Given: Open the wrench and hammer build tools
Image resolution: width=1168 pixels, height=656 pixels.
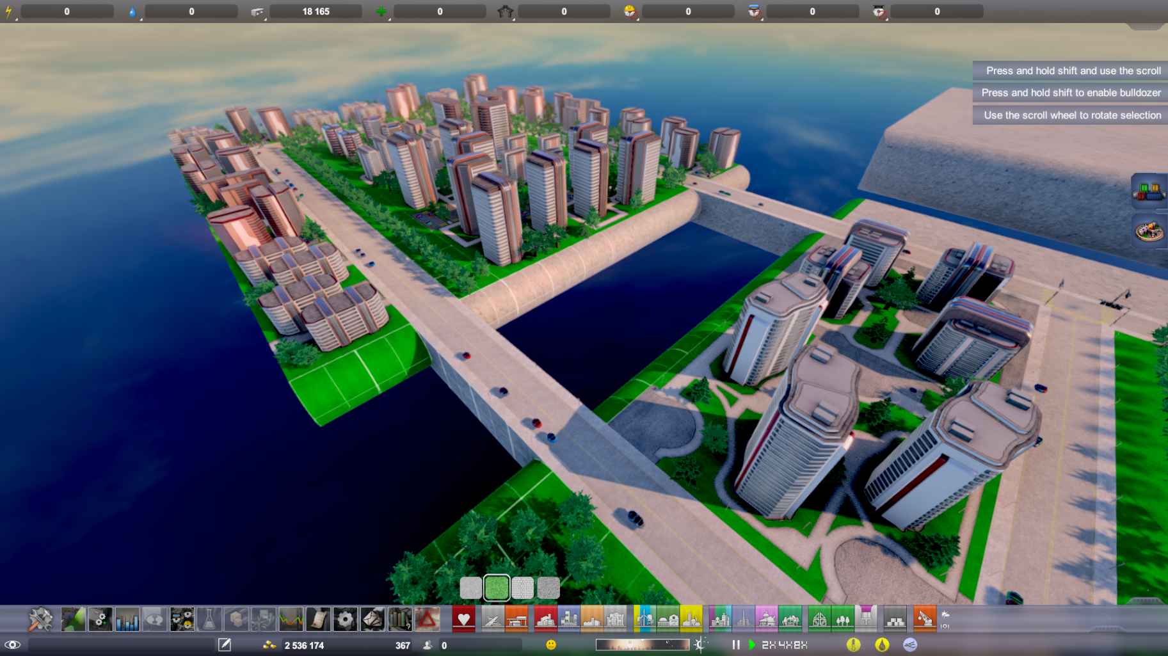Looking at the screenshot, I should 40,620.
